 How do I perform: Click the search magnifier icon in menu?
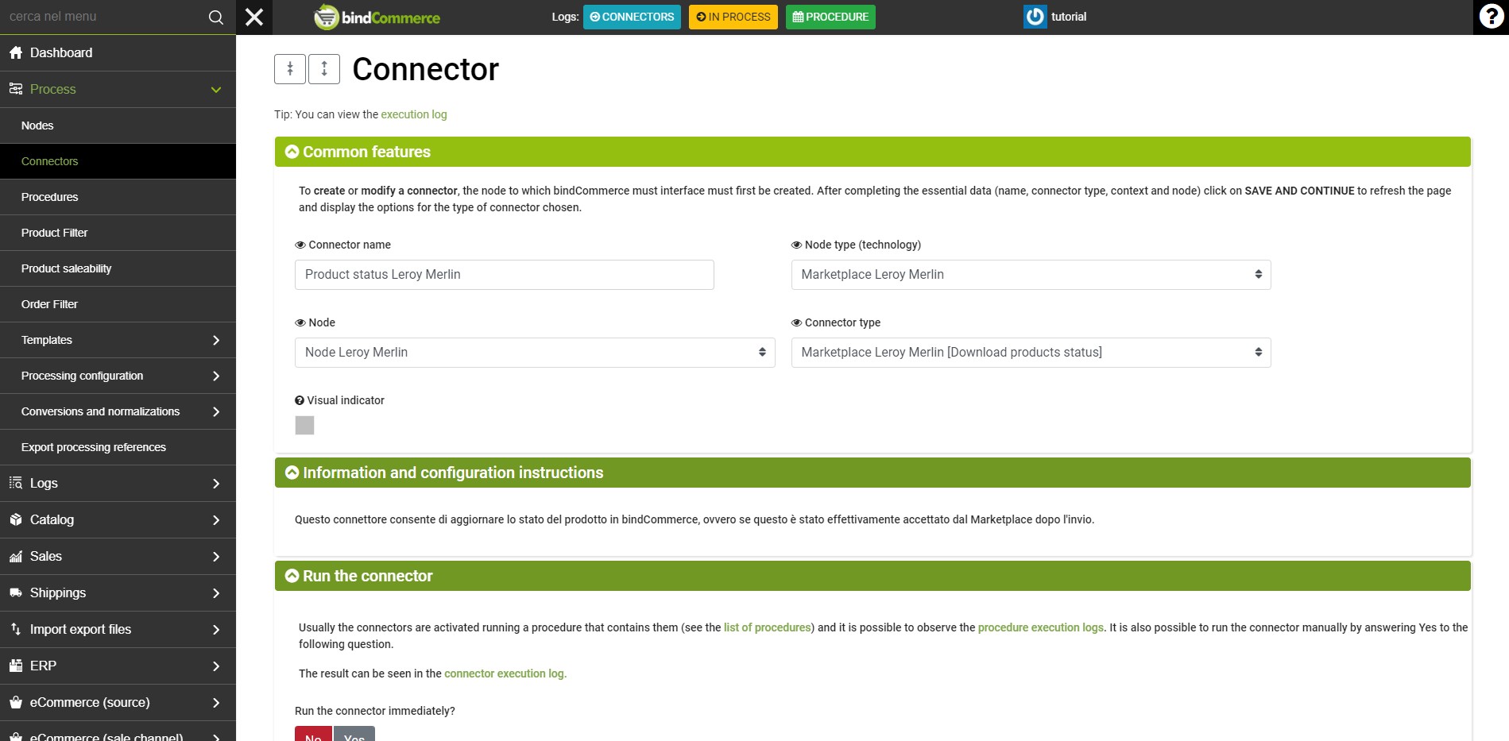tap(215, 17)
